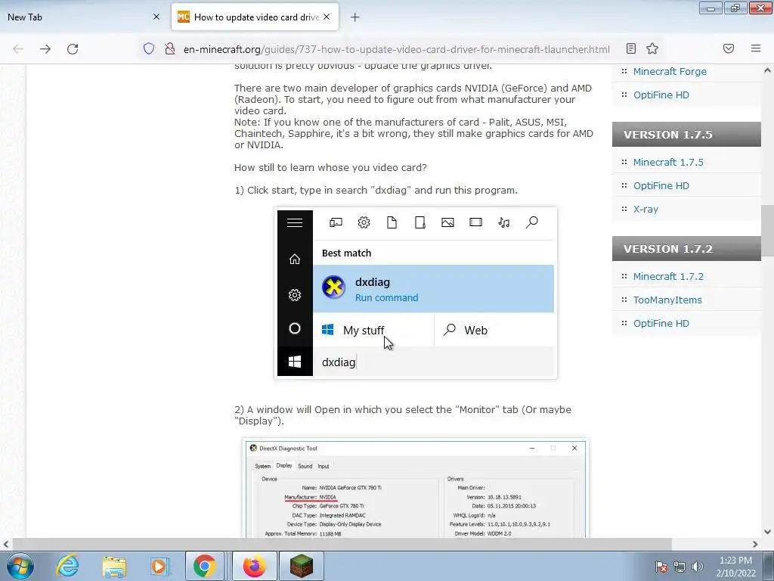Open Firefox application menu

756,48
